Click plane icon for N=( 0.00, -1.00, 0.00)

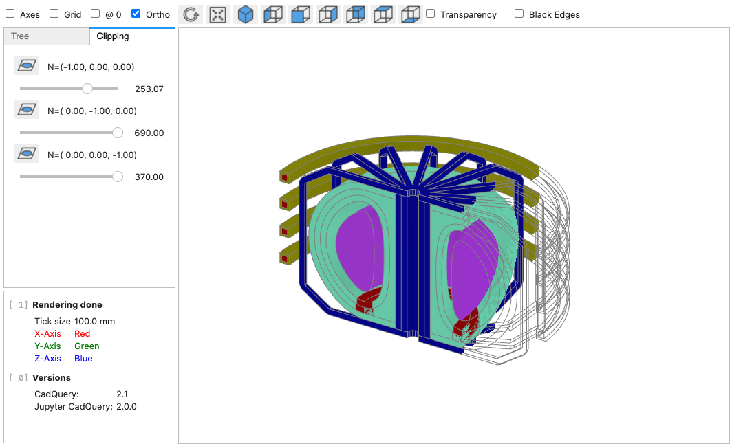(27, 110)
